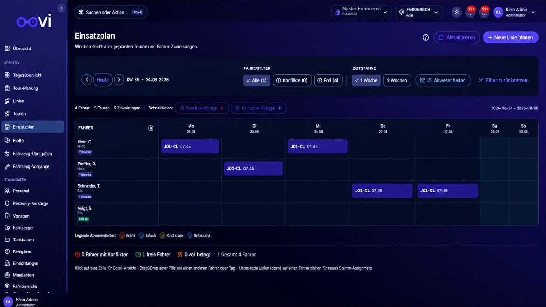Click the Suchen oder Aktion search field
The height and width of the screenshot is (307, 546).
111,12
